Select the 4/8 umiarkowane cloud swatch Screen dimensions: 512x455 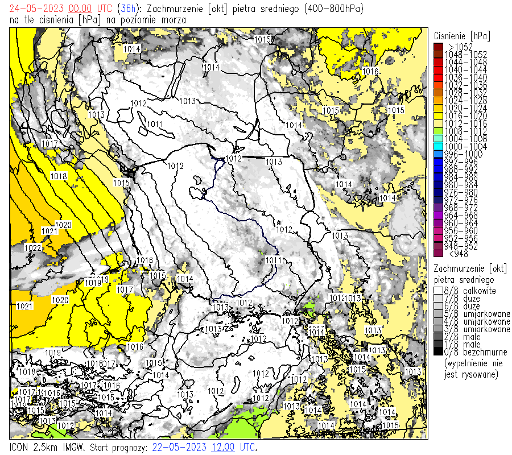438,321
